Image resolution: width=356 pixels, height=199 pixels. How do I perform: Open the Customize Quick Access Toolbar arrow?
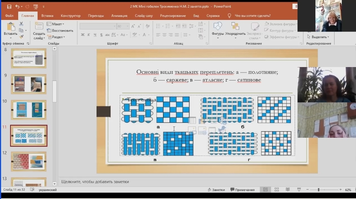coord(44,7)
